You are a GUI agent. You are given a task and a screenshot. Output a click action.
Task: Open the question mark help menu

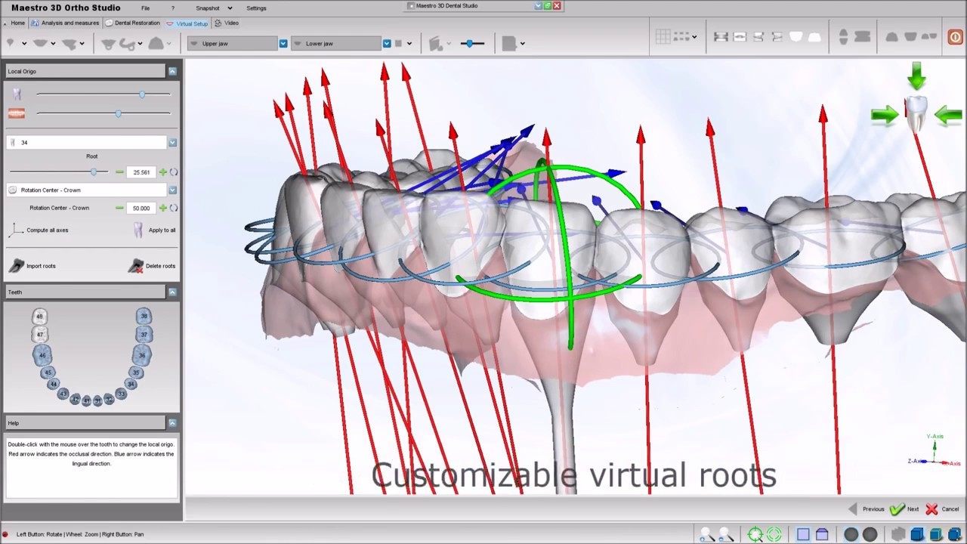[173, 8]
